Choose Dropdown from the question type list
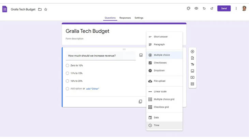This screenshot has width=249, height=140. tap(159, 71)
